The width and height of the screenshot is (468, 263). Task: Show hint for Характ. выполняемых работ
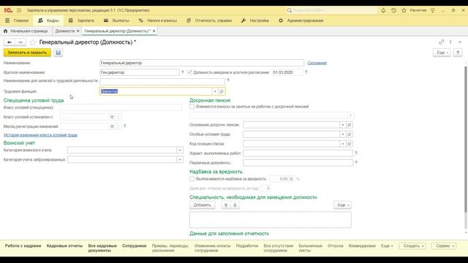click(x=356, y=153)
